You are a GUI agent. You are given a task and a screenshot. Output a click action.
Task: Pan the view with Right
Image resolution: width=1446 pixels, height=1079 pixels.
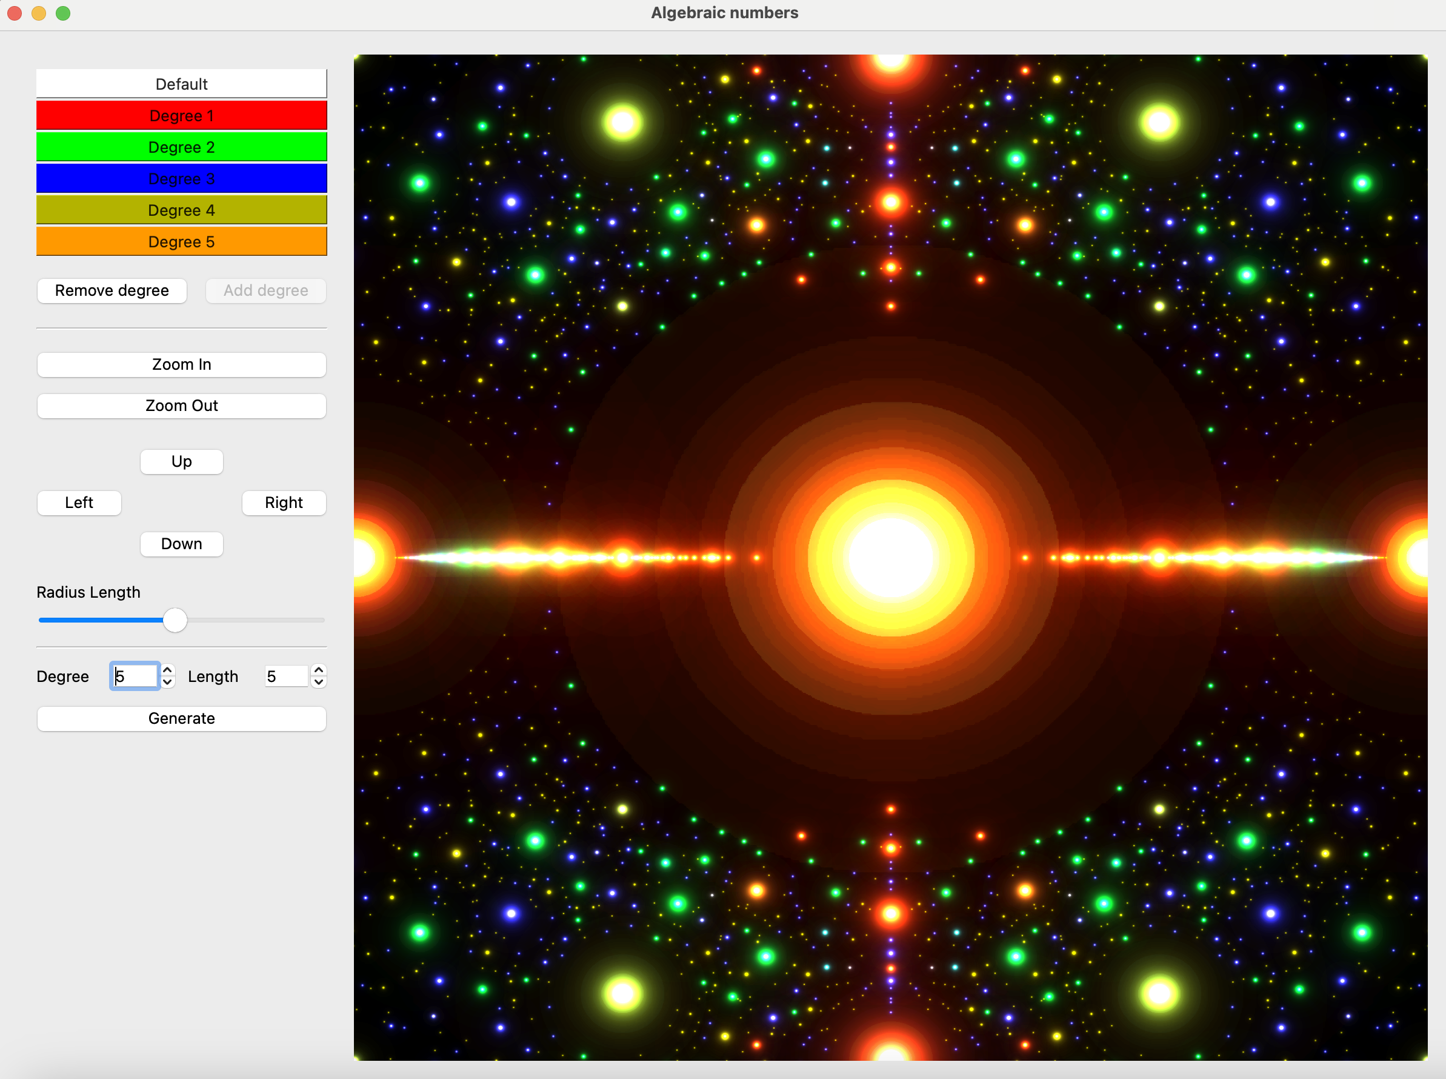click(284, 503)
